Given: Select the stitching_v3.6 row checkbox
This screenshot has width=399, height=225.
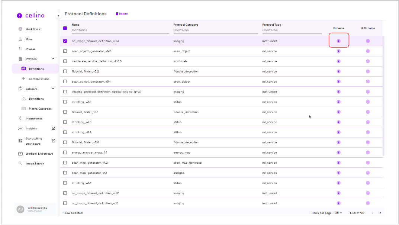Looking at the screenshot, I should click(x=65, y=102).
